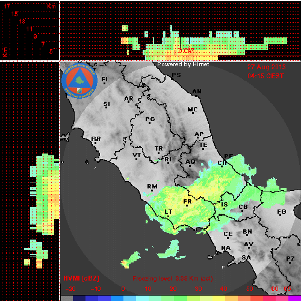Click the '9' km altitude label
Viewport: 301px width, 301px height.
coord(36,36)
